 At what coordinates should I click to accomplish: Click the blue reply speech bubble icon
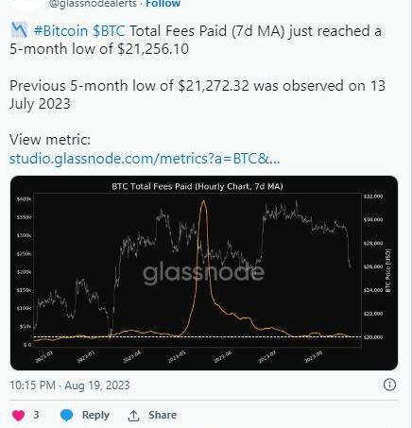click(66, 415)
